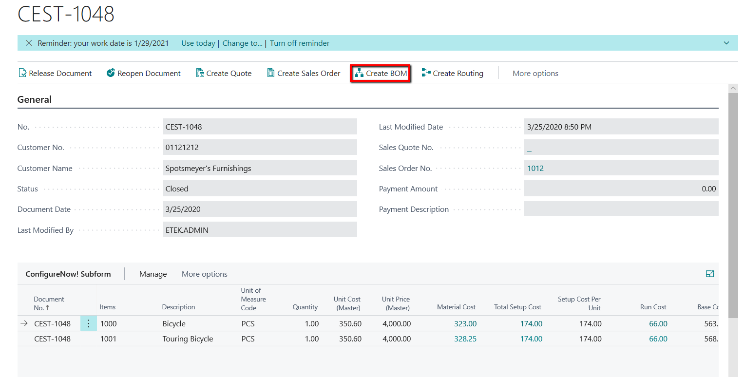Click the Create Quote icon
Viewport: 744px width, 377px height.
tap(200, 73)
